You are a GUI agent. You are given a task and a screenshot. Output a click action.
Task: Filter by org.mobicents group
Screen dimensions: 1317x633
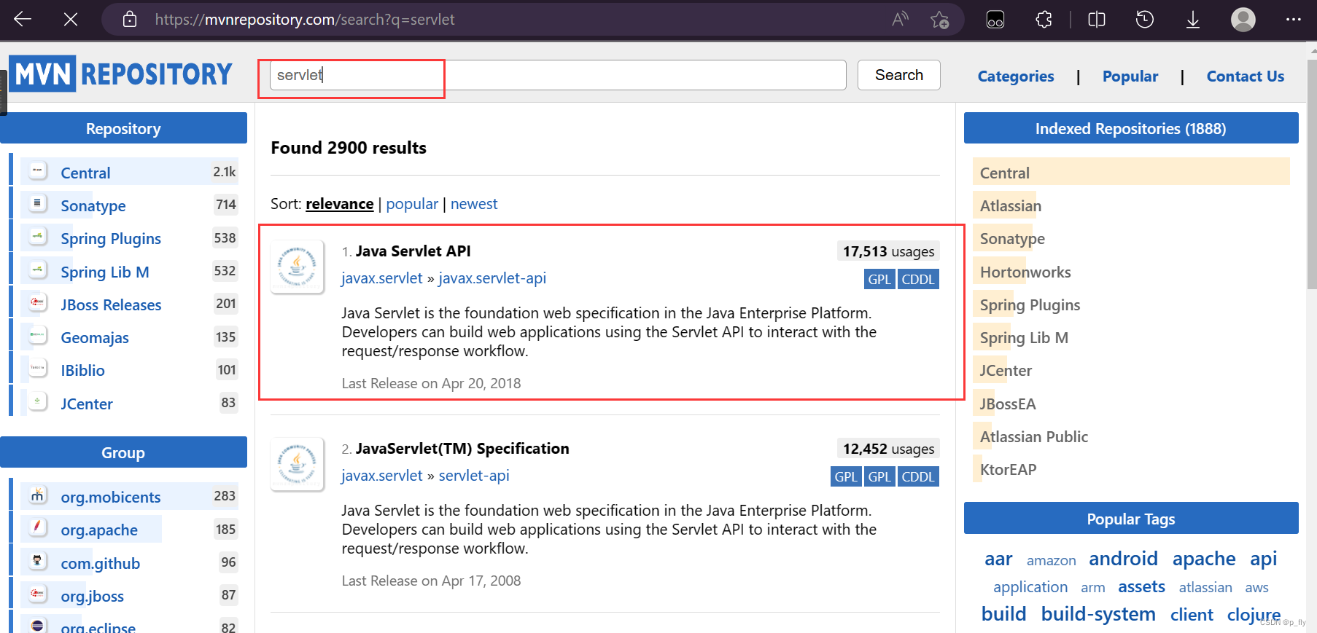[x=111, y=498]
